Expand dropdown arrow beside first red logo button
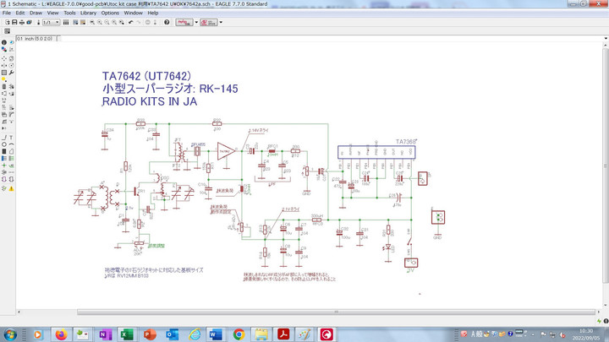The height and width of the screenshot is (342, 609). 196,22
